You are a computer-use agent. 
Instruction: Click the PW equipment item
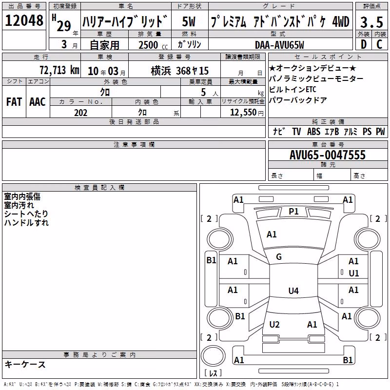pyautogui.click(x=380, y=131)
